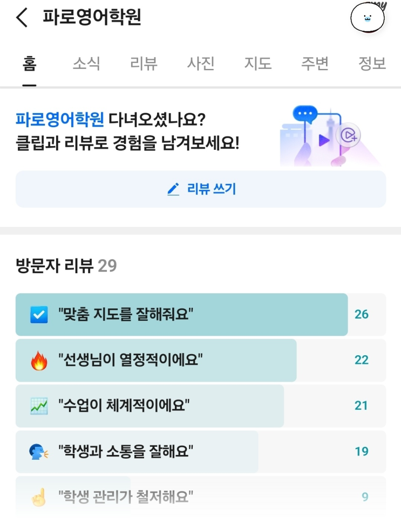The width and height of the screenshot is (401, 518).
Task: Tap the speaking head emoji icon
Action: pyautogui.click(x=39, y=451)
